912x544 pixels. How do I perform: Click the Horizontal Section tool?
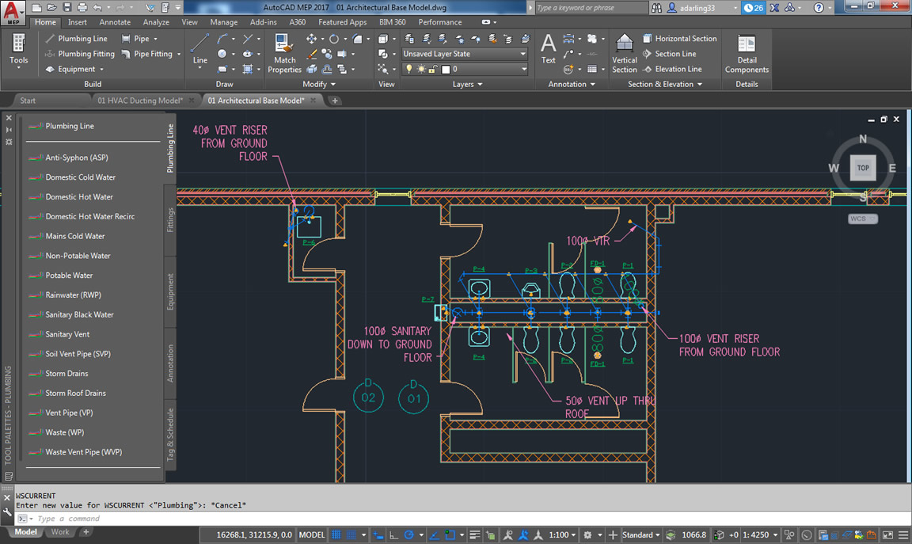click(x=684, y=38)
